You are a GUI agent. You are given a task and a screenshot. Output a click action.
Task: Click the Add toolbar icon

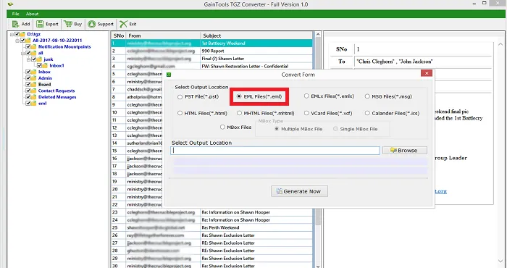coord(15,24)
